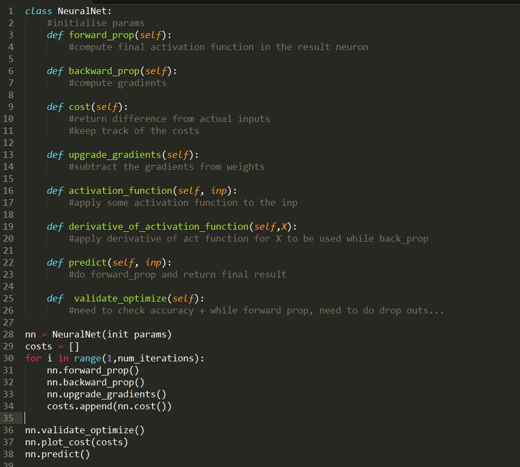Click the 'inp' parameter of activation_function
This screenshot has height=467, width=520.
point(219,191)
